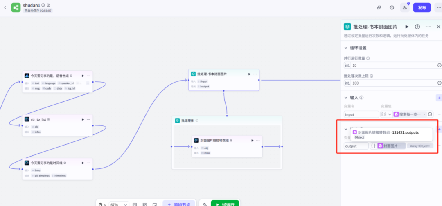
Task: Run the 批处理-书本封面图片 canvas node
Action: coord(250,74)
